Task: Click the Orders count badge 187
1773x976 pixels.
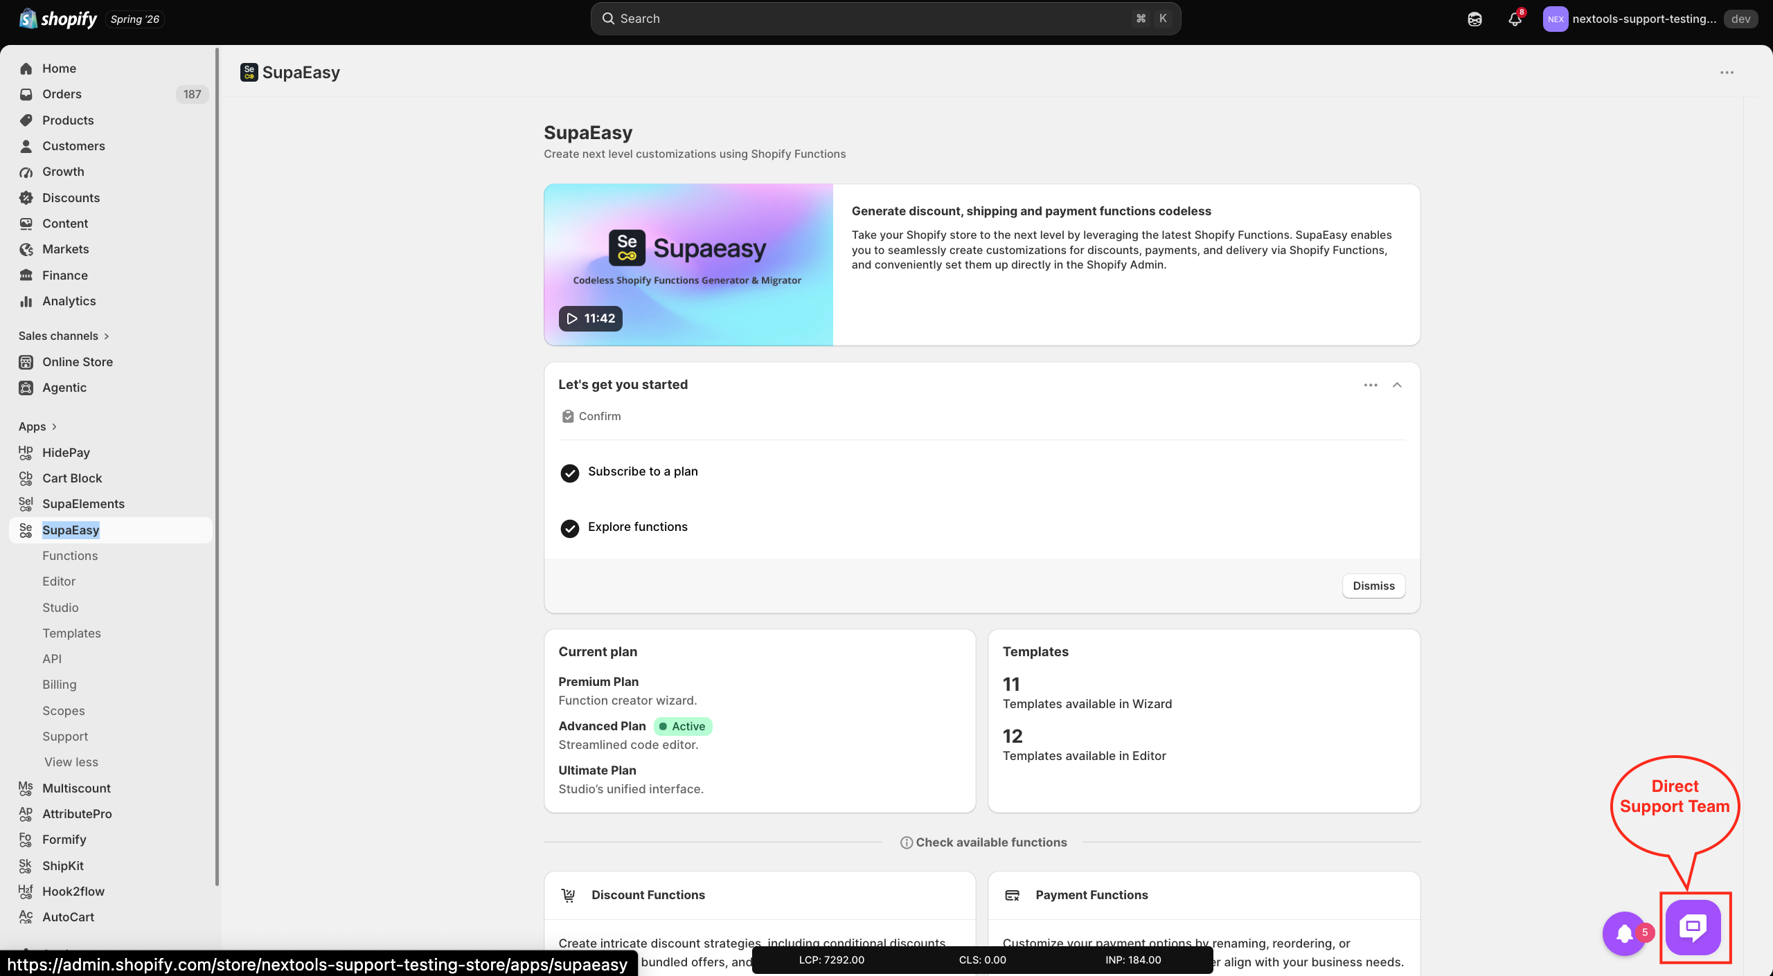Action: [x=192, y=94]
